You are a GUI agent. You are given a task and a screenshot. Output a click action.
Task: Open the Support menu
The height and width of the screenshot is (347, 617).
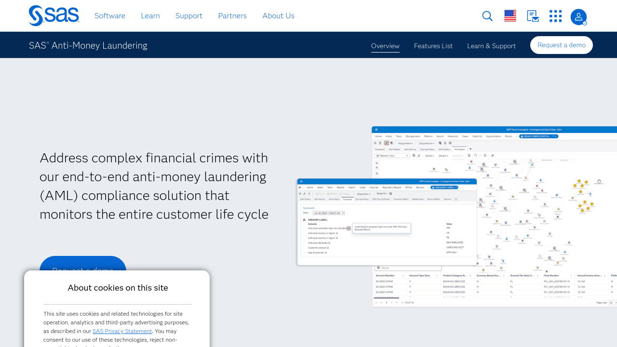pos(189,16)
